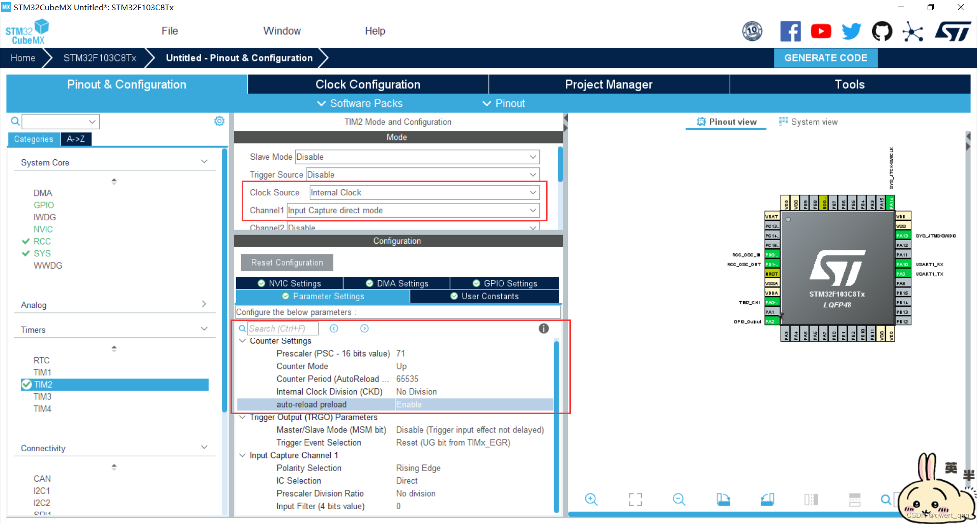Click the Prescaler value 71

(400, 354)
